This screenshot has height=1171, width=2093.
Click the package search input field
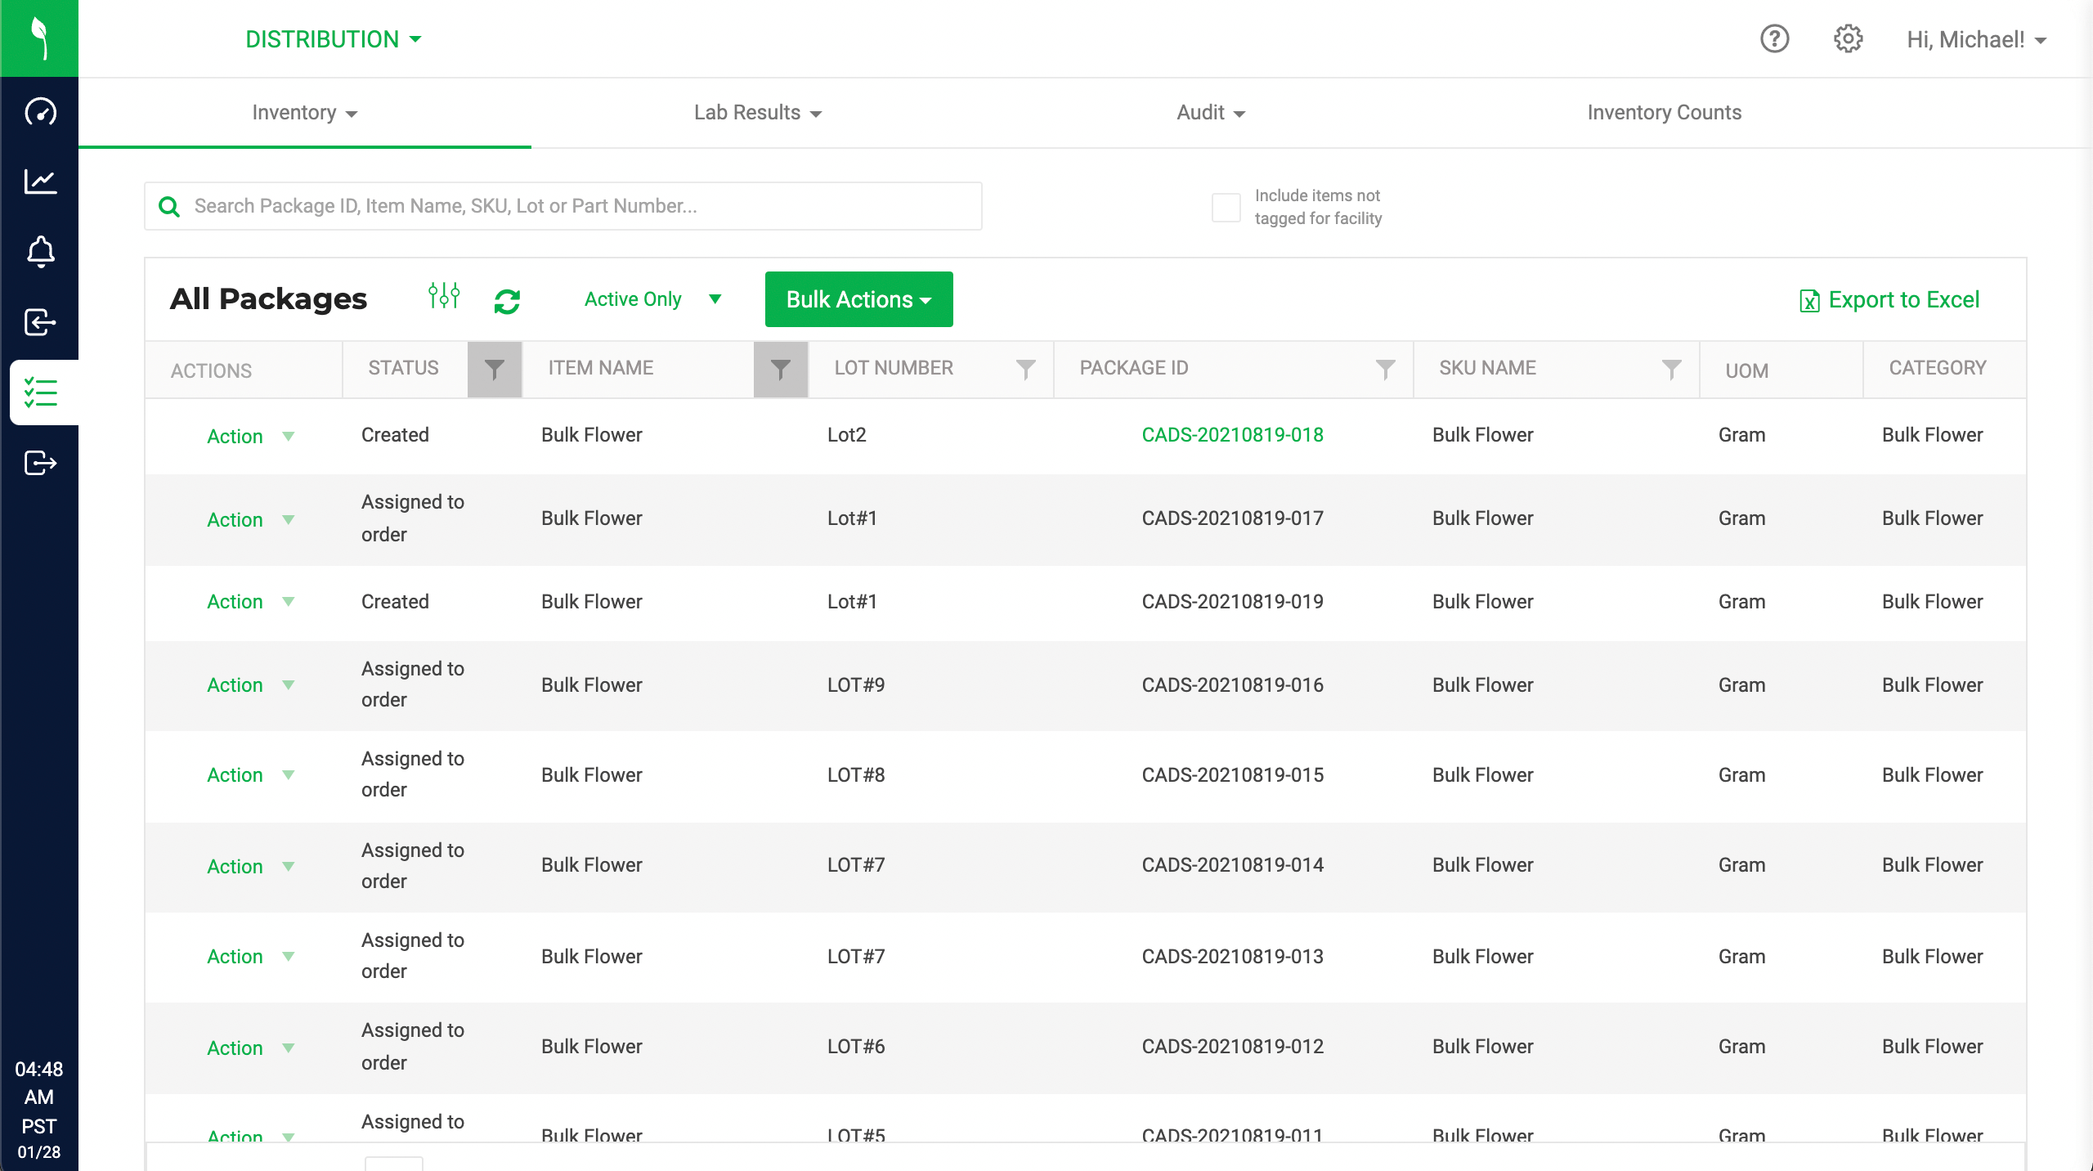572,206
